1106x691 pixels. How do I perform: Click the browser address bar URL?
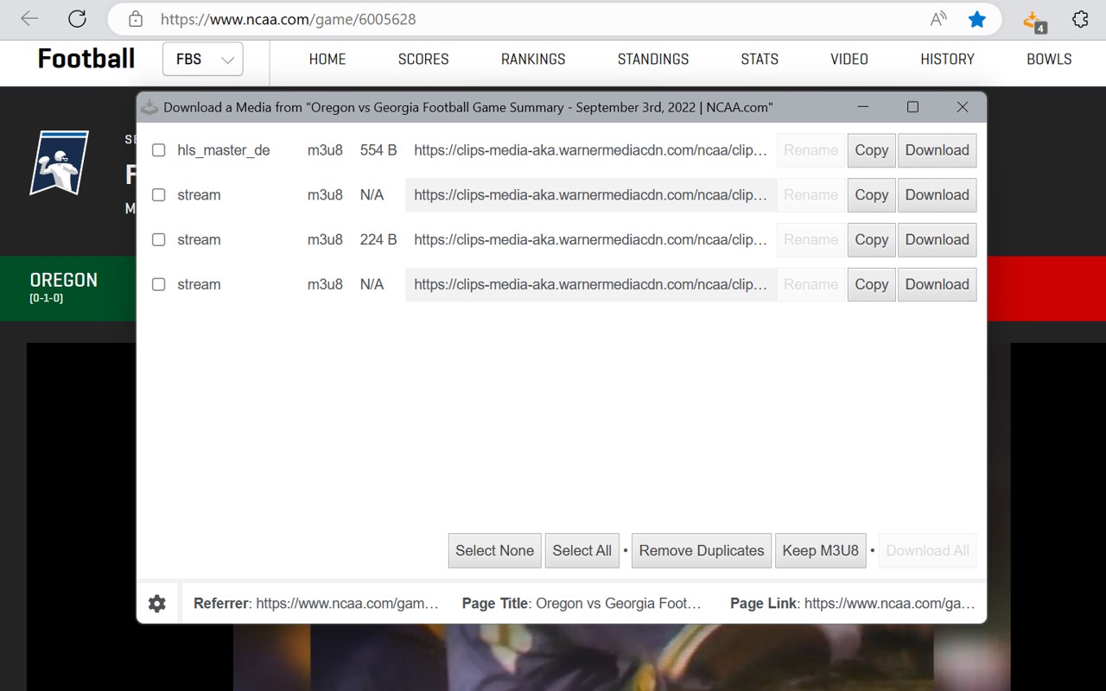[288, 19]
